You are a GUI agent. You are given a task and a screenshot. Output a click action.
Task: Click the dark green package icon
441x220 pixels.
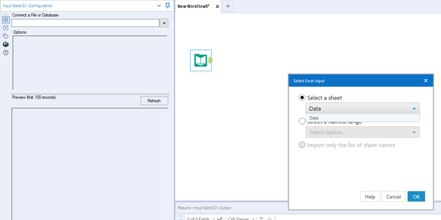(x=6, y=45)
